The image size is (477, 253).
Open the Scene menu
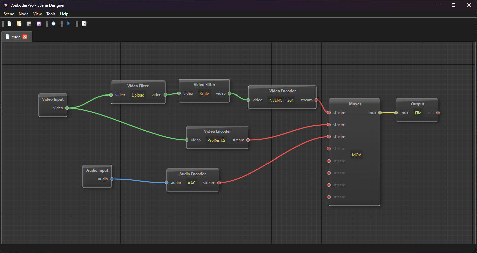[9, 14]
